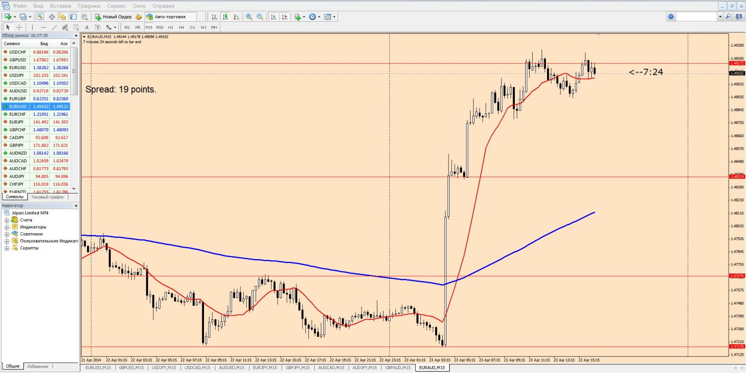The width and height of the screenshot is (746, 373).
Task: Zoom in on the chart
Action: (249, 17)
